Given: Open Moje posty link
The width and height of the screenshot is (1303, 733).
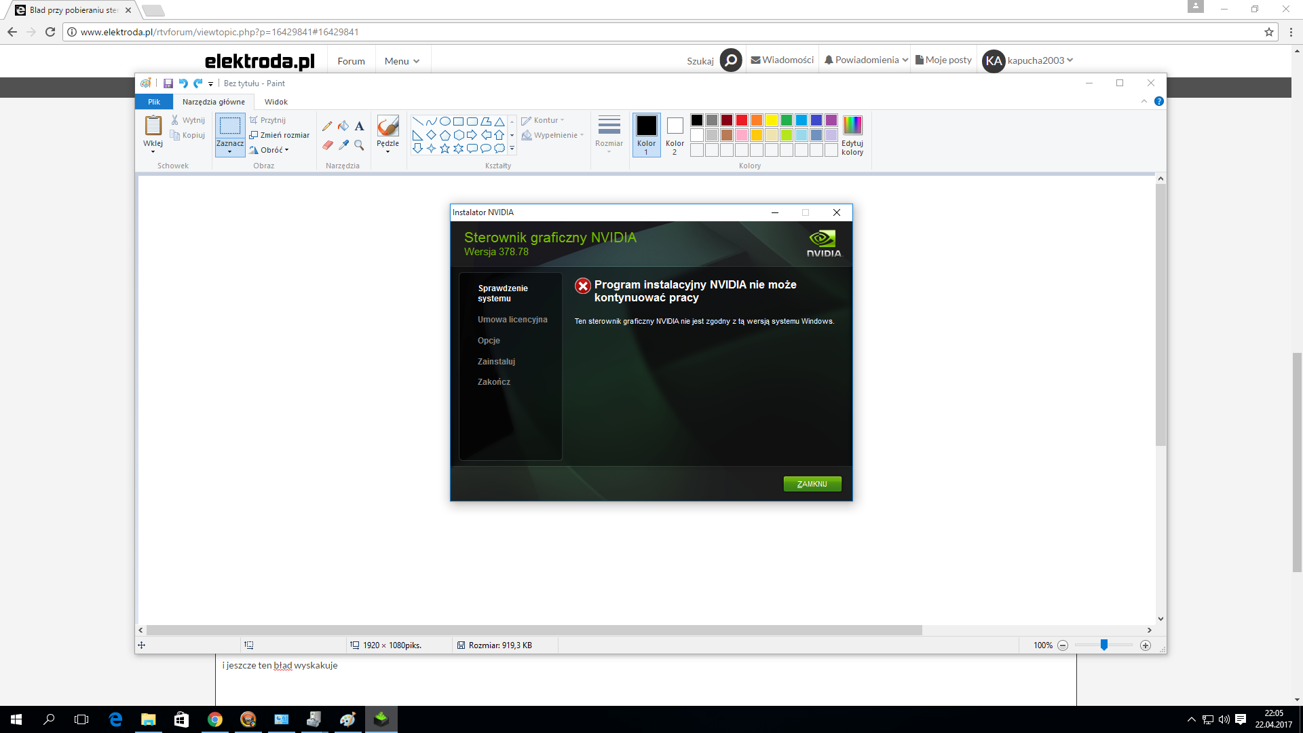Looking at the screenshot, I should tap(943, 60).
